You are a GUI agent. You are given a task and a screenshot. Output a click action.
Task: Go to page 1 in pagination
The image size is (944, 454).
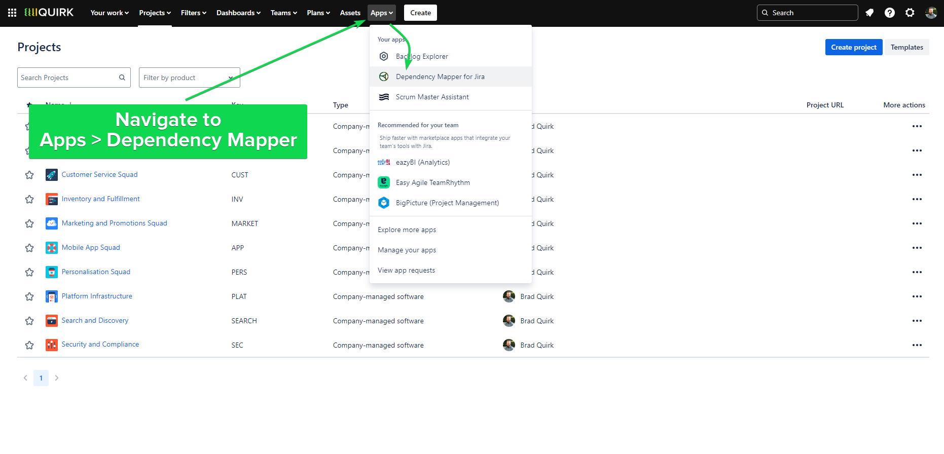coord(41,378)
